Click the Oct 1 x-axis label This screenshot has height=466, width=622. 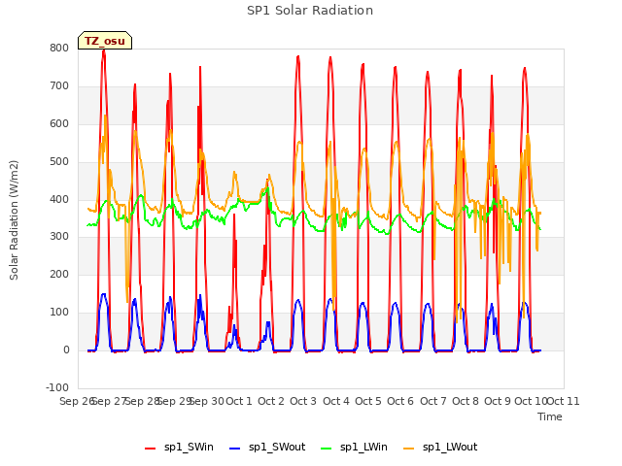(239, 401)
